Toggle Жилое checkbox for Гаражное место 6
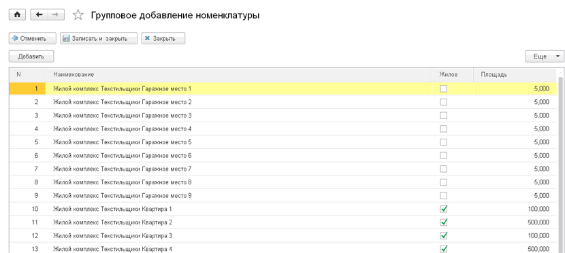 tap(444, 156)
